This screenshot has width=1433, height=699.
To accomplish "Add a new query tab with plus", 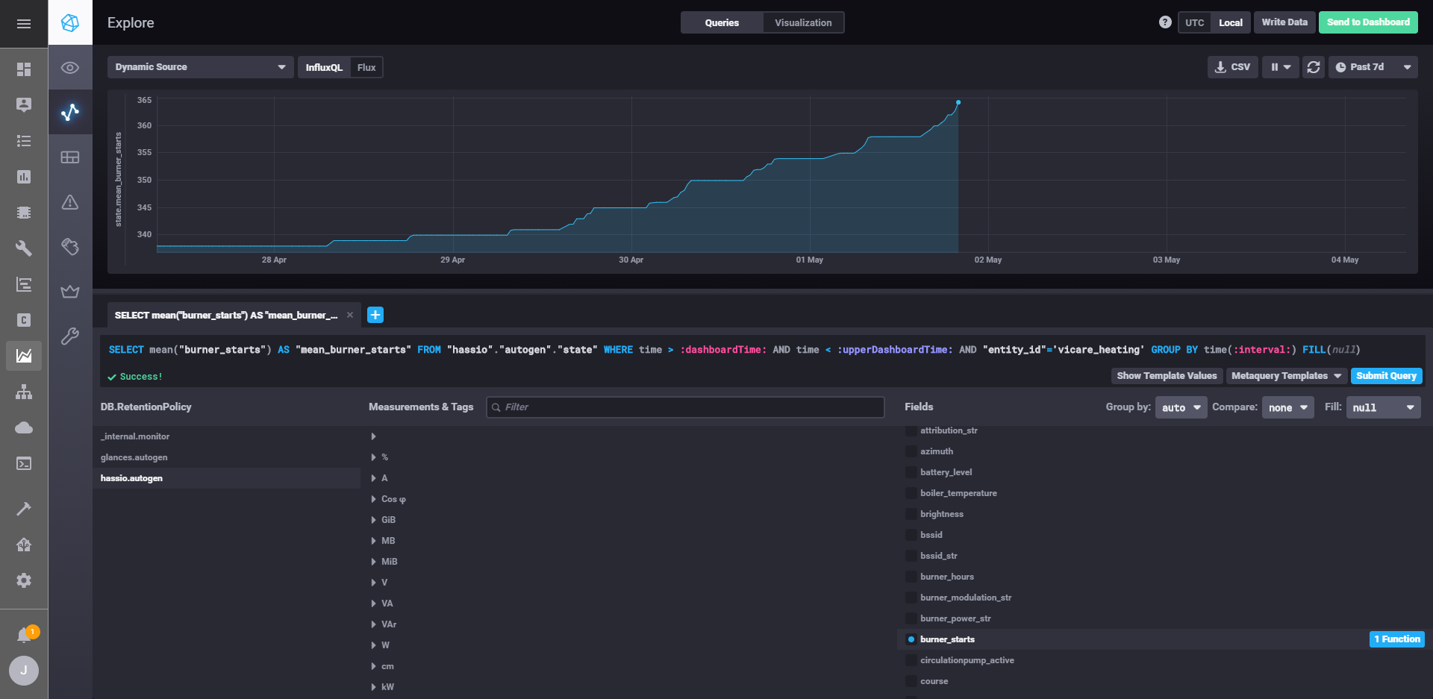I will point(375,315).
